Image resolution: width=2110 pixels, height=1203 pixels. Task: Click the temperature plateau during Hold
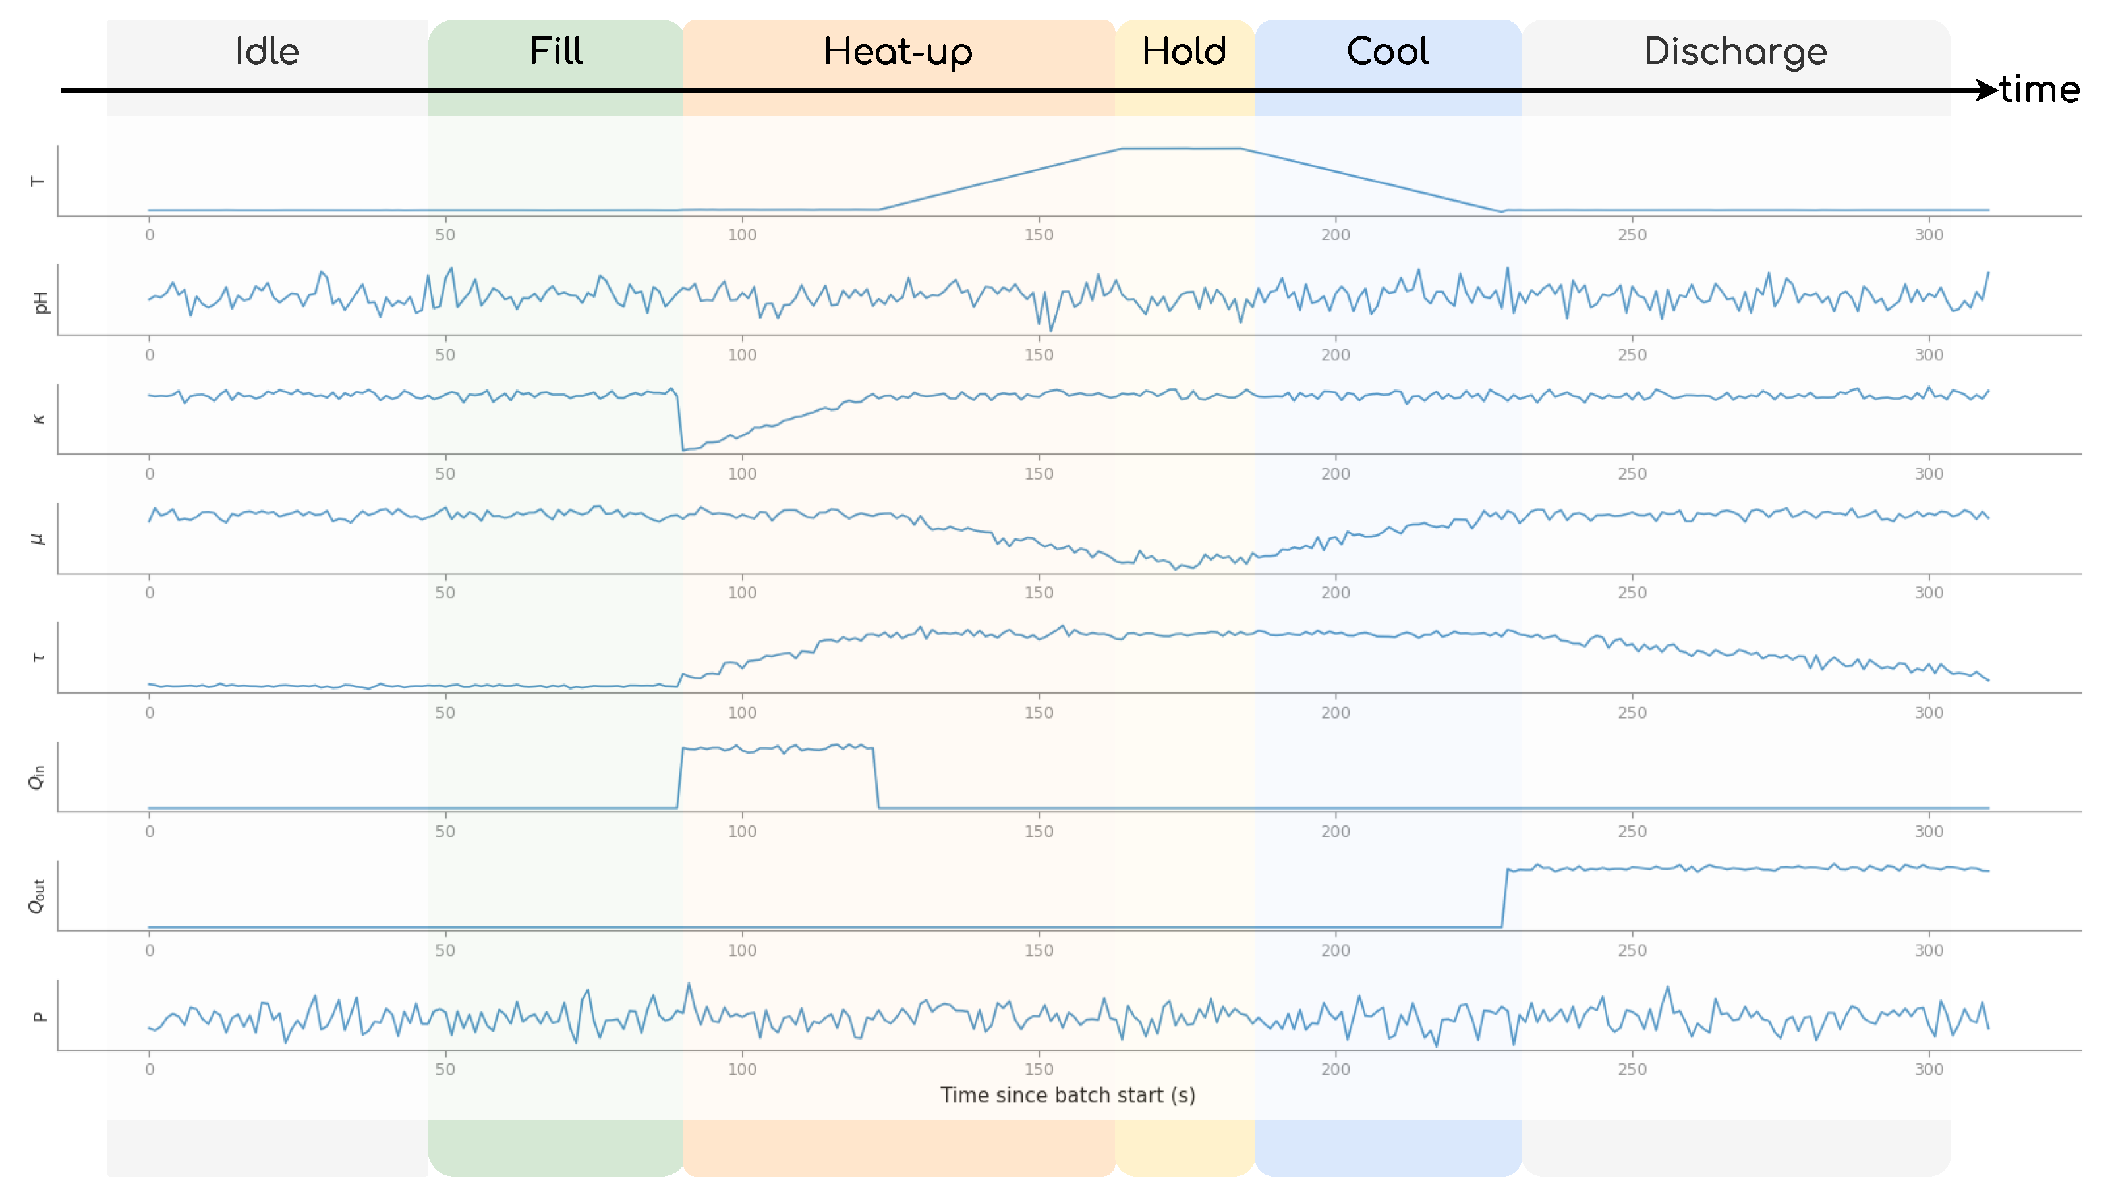(1182, 149)
